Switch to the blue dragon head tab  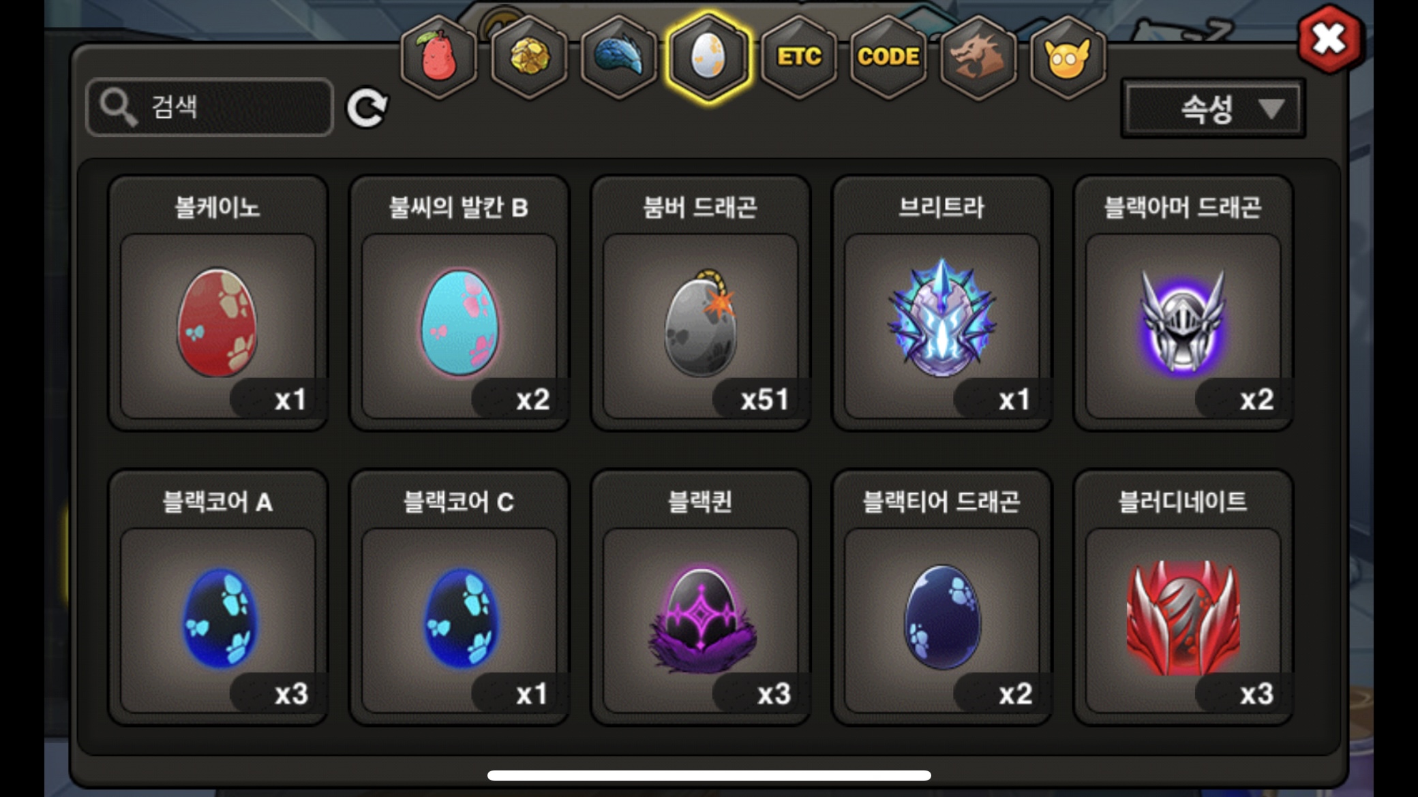point(618,57)
